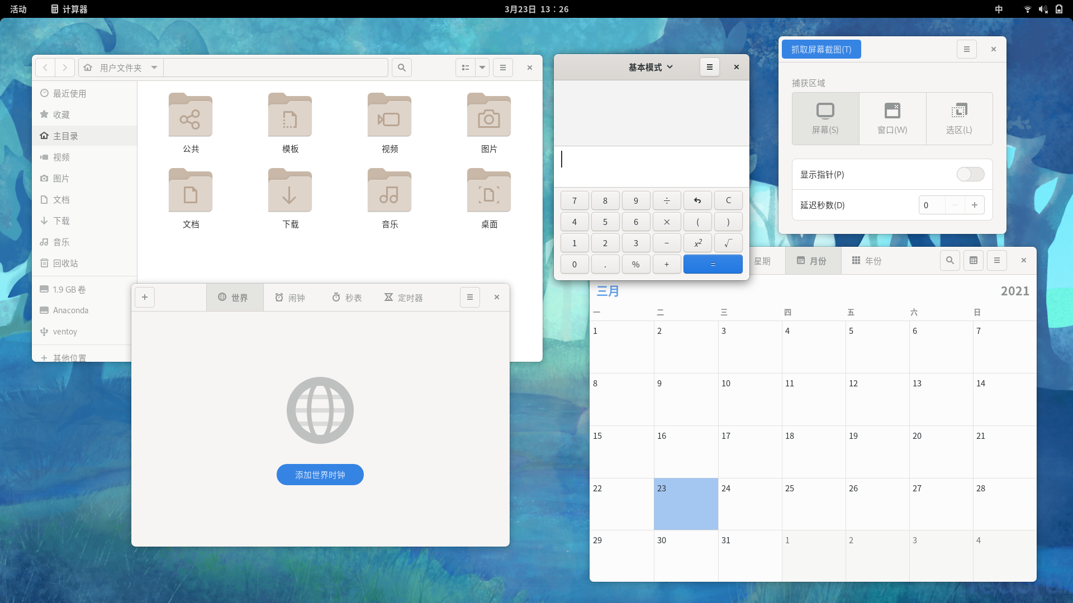Toggle the show pointer (显示指针) switch
Viewport: 1073px width, 603px height.
click(x=970, y=174)
